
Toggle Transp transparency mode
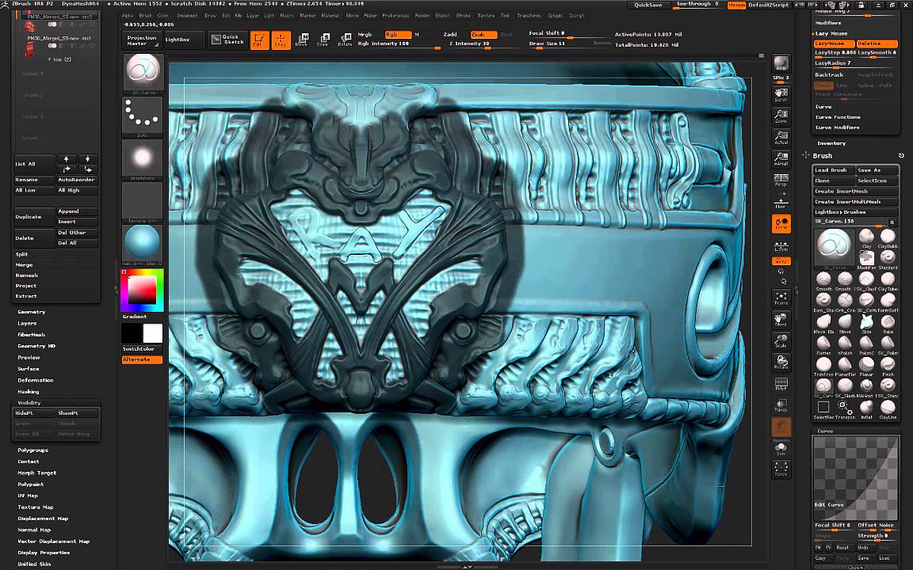tap(781, 405)
